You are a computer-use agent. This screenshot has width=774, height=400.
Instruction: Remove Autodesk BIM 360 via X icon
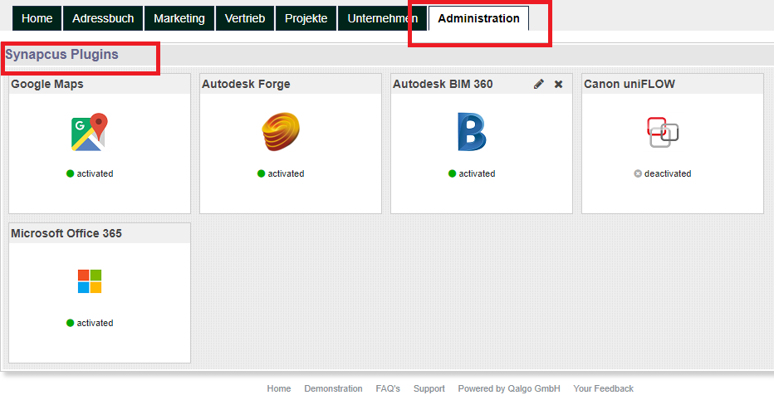(559, 85)
